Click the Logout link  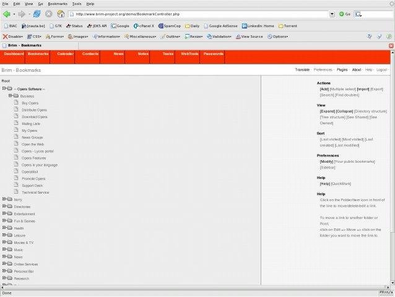tap(382, 70)
